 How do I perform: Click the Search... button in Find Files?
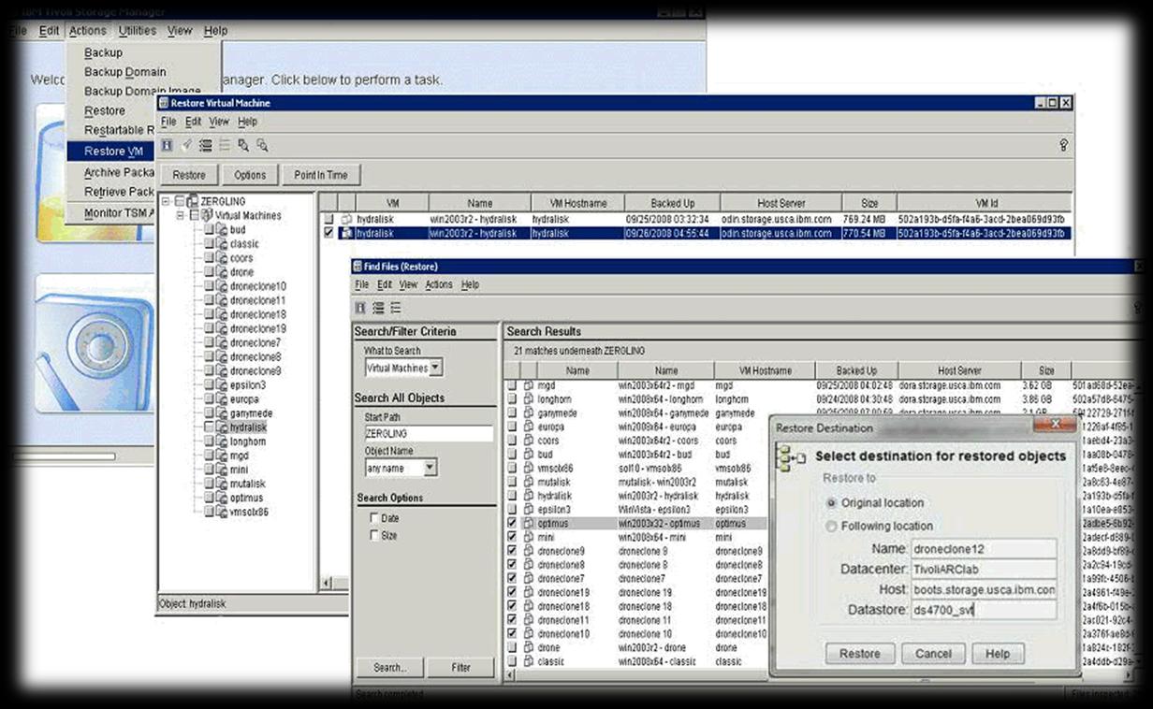click(x=389, y=668)
